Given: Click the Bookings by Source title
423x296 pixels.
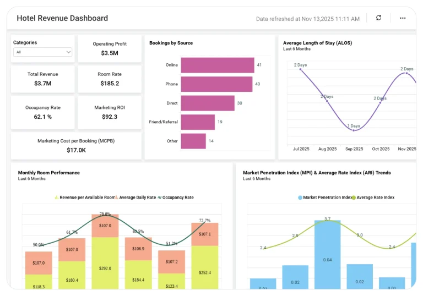Looking at the screenshot, I should 171,43.
